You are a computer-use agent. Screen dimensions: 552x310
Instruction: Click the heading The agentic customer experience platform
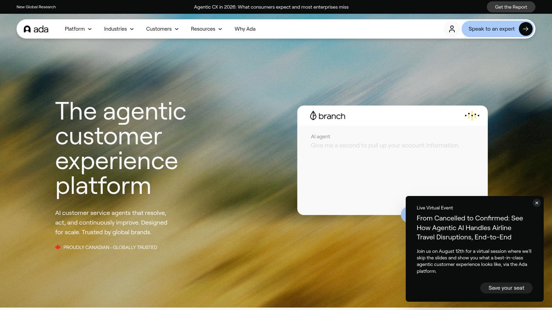pyautogui.click(x=121, y=148)
